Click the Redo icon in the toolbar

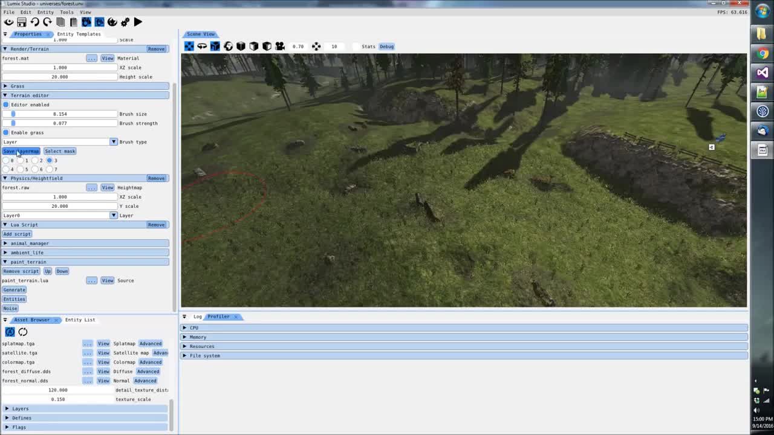pos(48,22)
